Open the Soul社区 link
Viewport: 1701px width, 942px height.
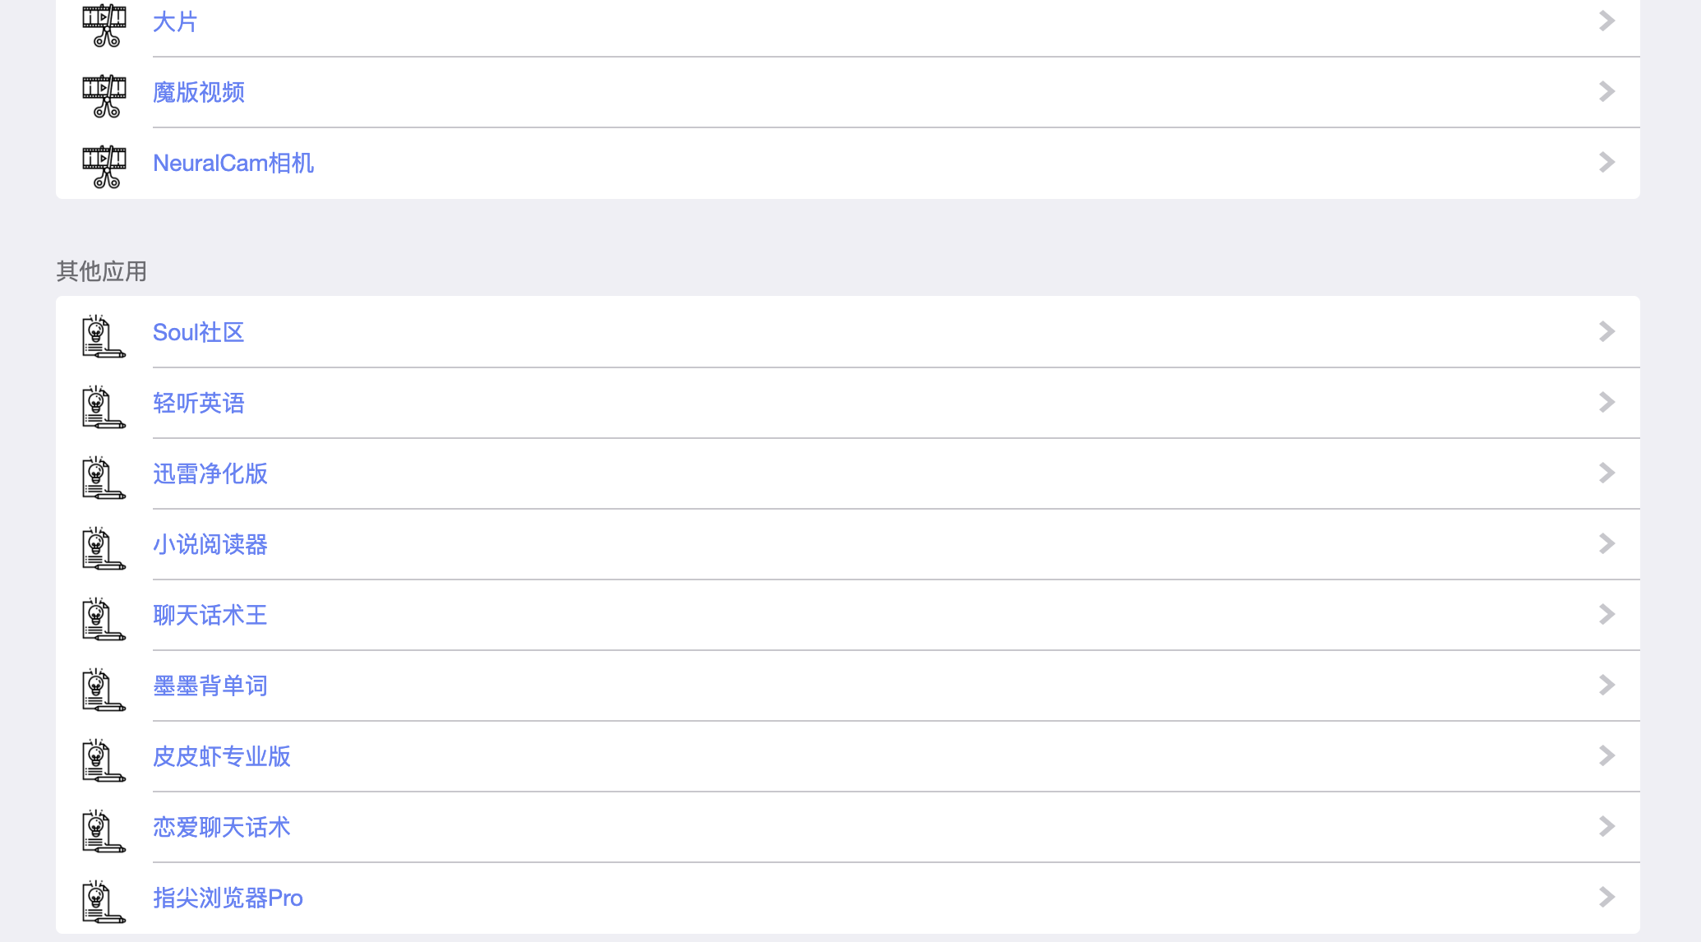(198, 332)
